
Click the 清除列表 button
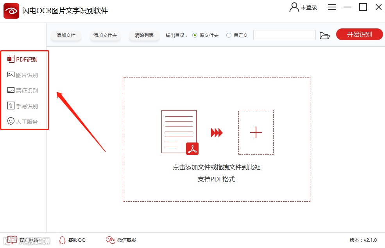click(144, 35)
